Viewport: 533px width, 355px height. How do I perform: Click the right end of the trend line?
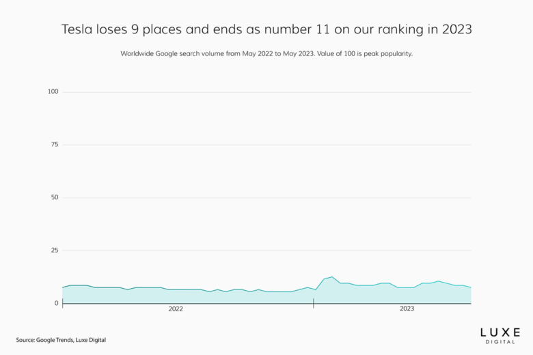[x=471, y=287]
